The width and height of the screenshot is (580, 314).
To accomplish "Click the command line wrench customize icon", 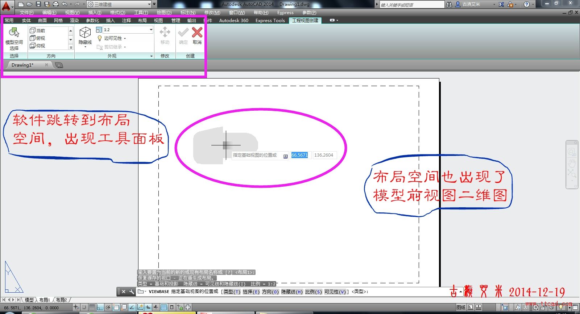I will [x=131, y=292].
